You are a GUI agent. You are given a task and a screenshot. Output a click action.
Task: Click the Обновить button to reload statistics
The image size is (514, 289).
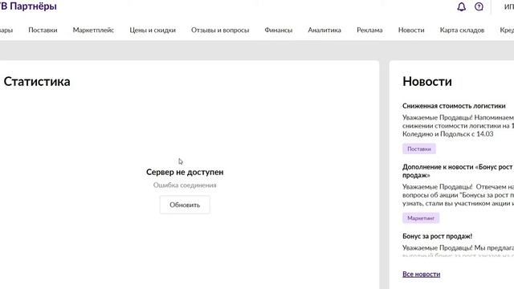[185, 205]
